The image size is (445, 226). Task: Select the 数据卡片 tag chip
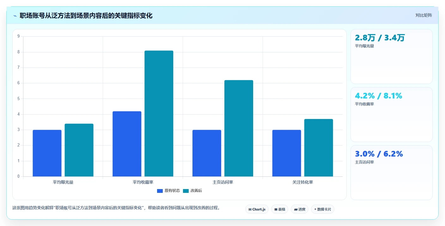(x=323, y=209)
